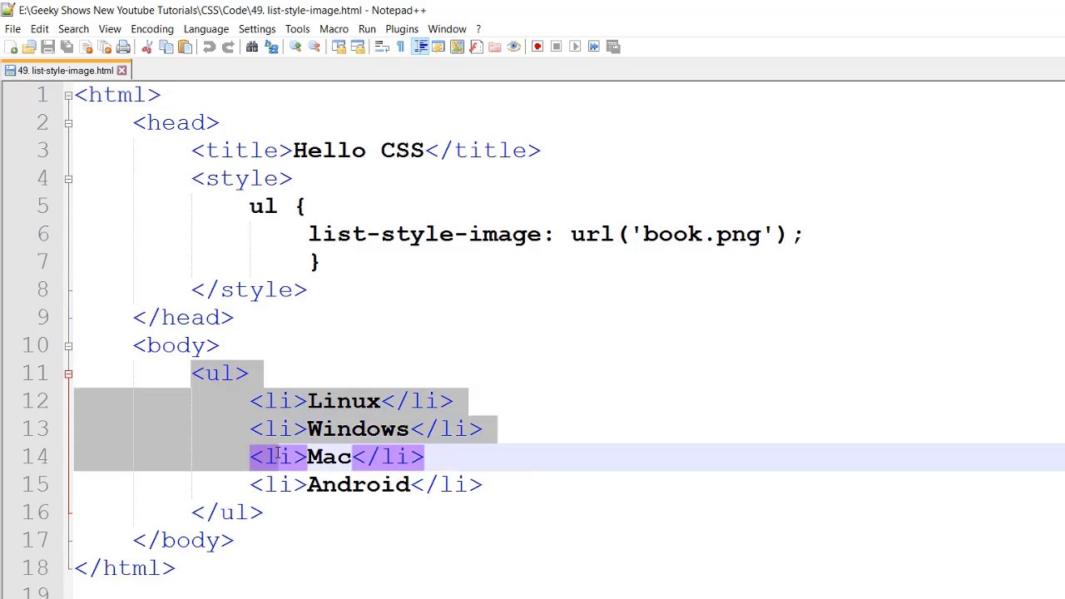This screenshot has height=599, width=1065.
Task: Open the Search menu
Action: (x=73, y=29)
